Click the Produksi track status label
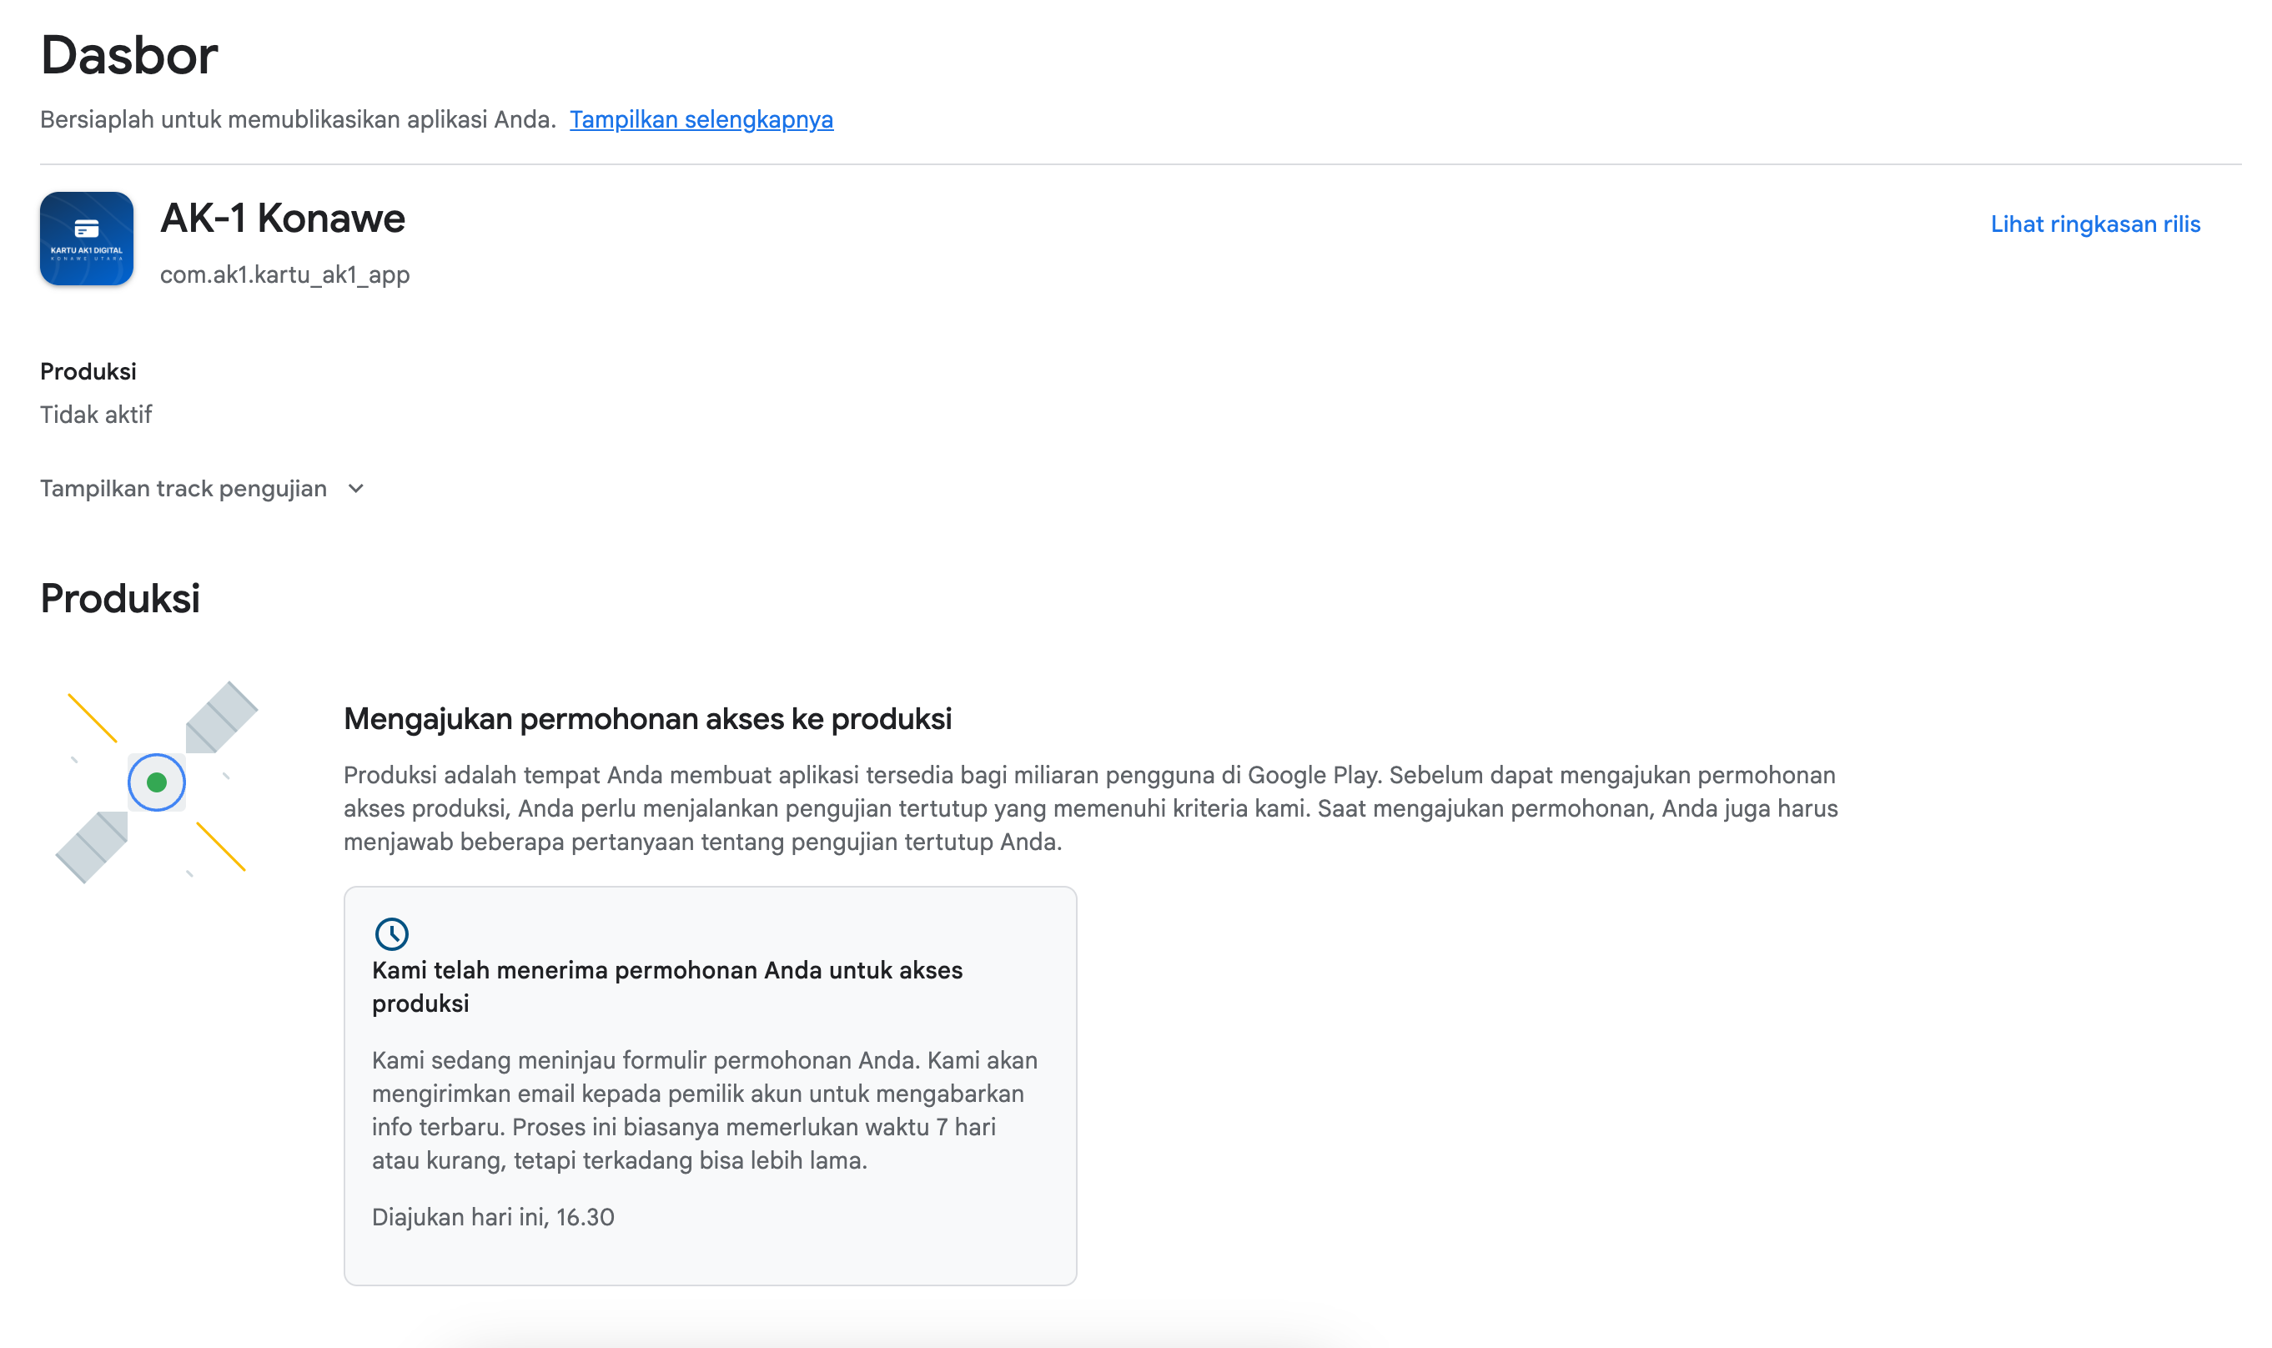Image resolution: width=2272 pixels, height=1348 pixels. pyautogui.click(x=88, y=371)
